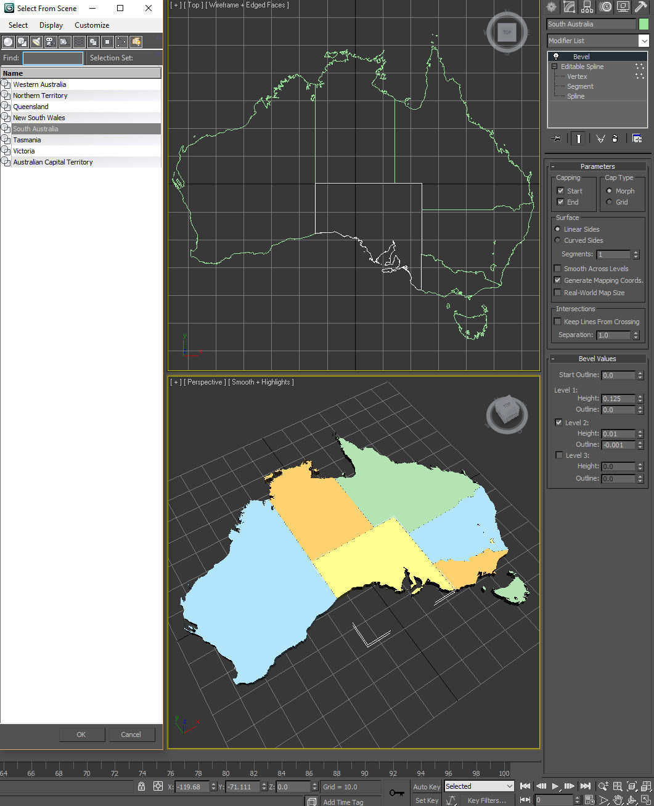Click South Australia object color swatch

644,24
